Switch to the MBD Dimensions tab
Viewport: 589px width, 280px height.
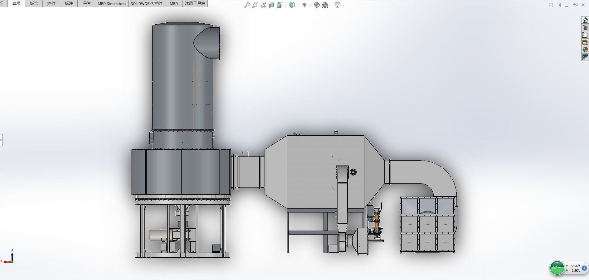[x=112, y=4]
